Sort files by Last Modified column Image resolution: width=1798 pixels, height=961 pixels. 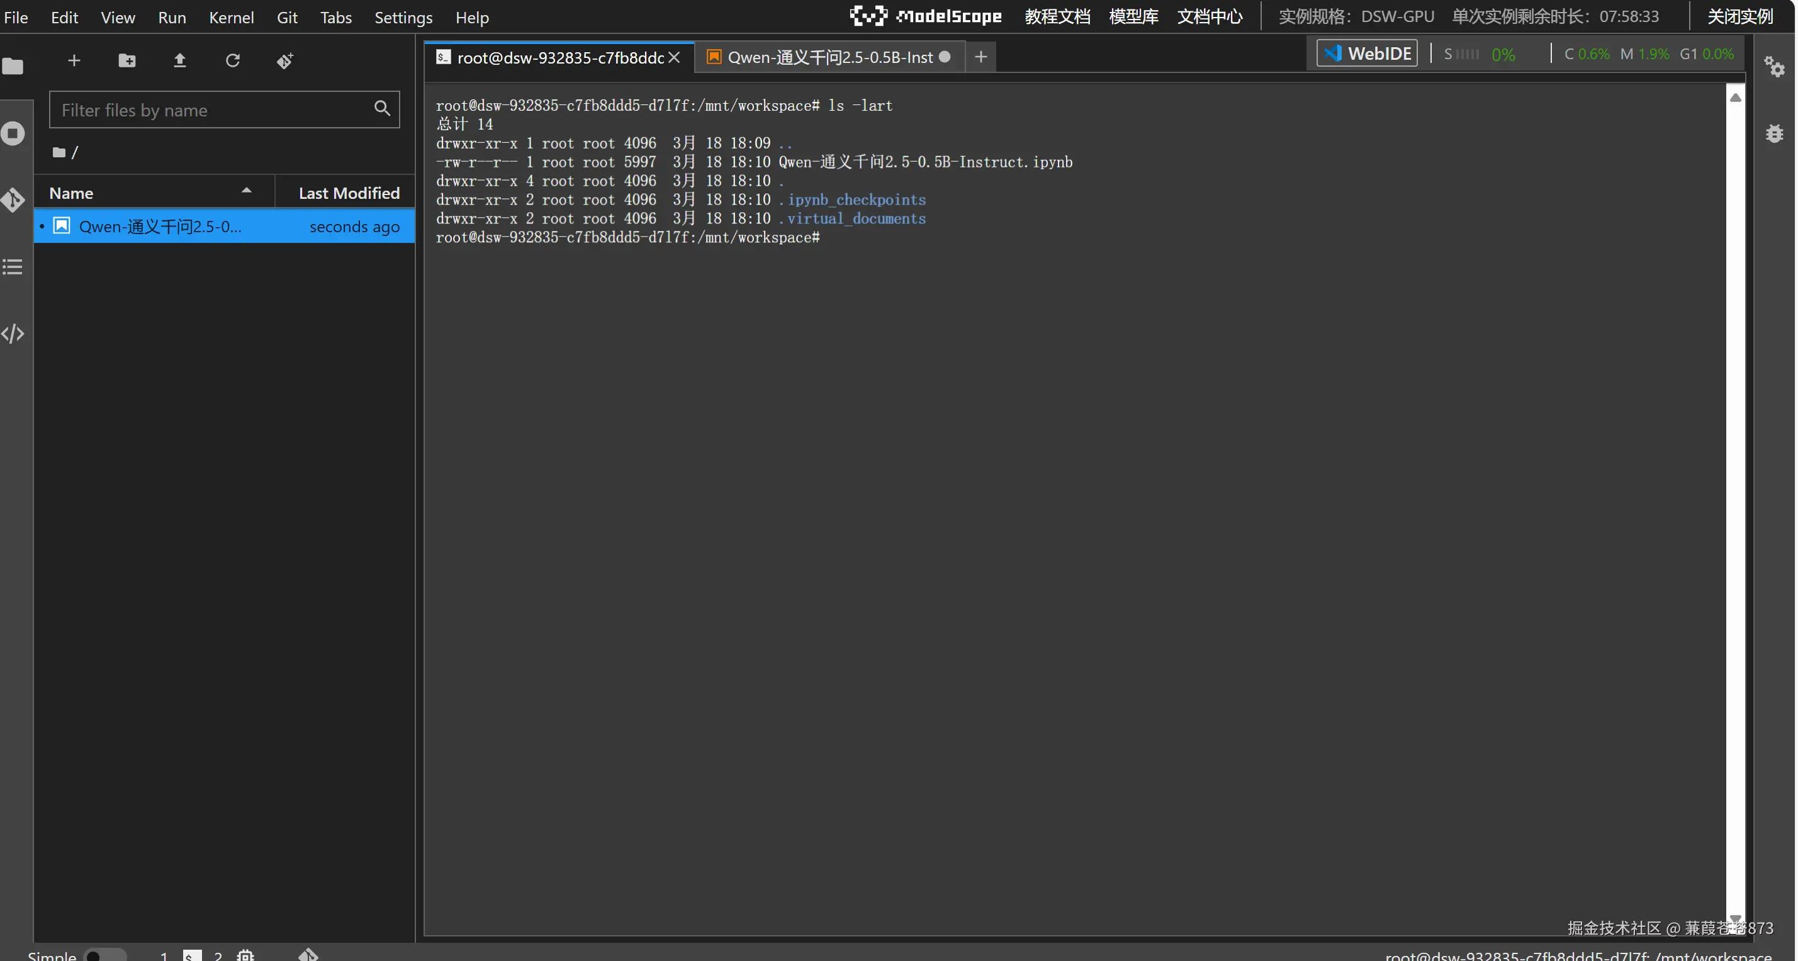click(348, 193)
